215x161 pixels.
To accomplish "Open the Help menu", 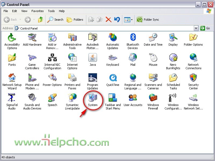I will click(x=62, y=11).
